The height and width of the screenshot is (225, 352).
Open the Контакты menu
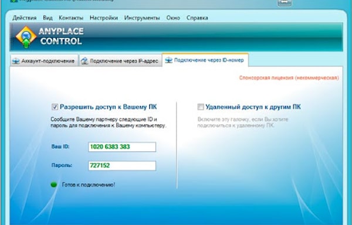pyautogui.click(x=71, y=18)
